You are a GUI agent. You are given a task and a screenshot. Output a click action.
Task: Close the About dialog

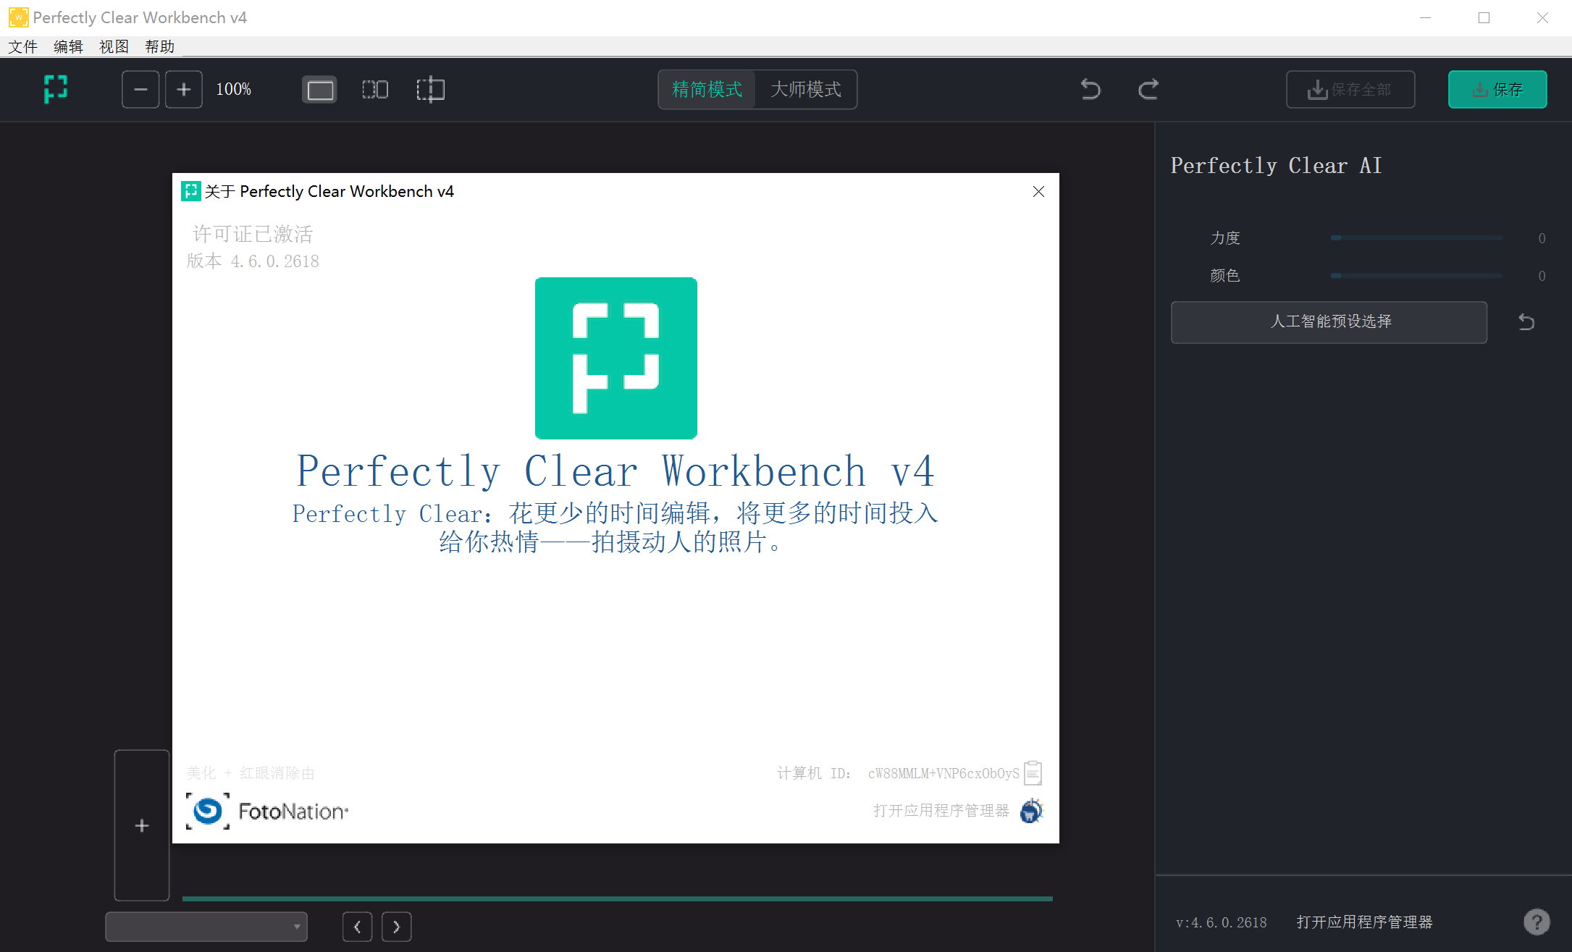[1038, 191]
